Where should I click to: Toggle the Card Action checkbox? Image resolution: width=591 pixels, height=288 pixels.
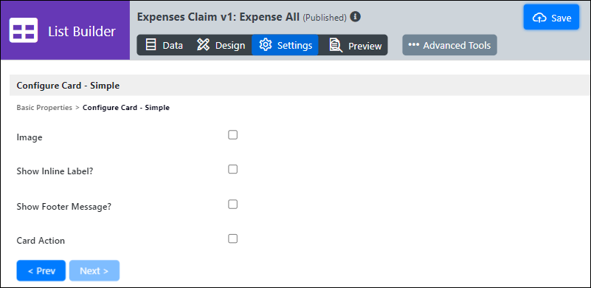(233, 239)
